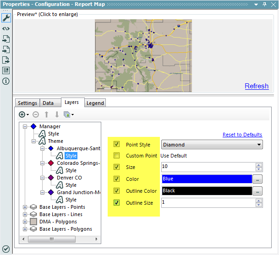The width and height of the screenshot is (279, 255).
Task: Open the Diamond point style dropdown
Action: pos(212,145)
